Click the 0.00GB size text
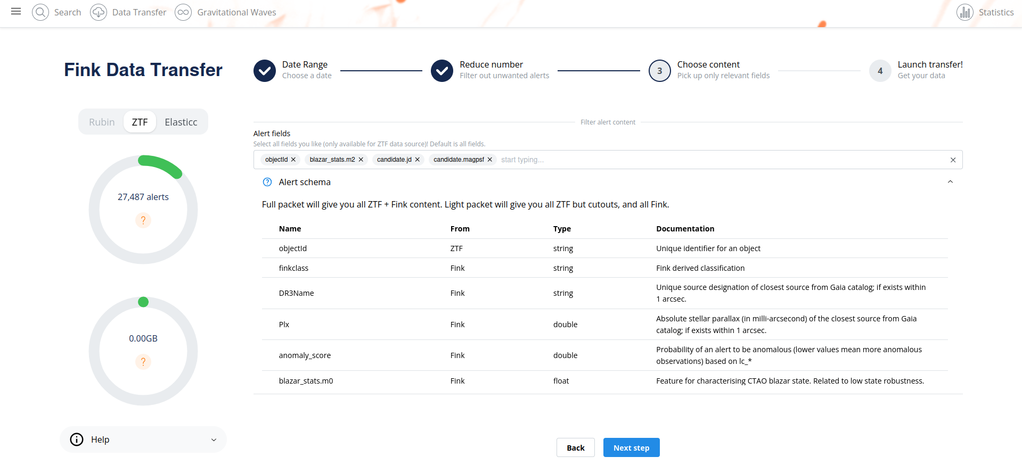The image size is (1022, 465). click(143, 338)
